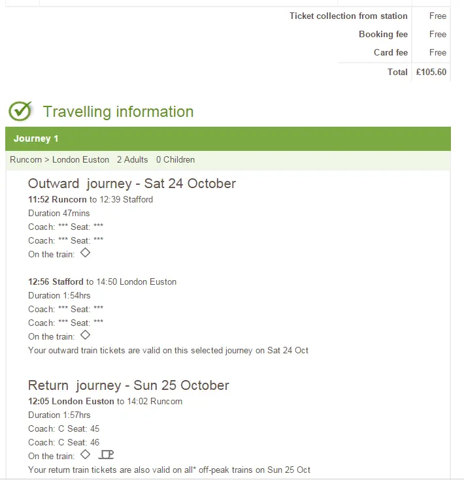Click the refreshments cup icon on return journey
The height and width of the screenshot is (482, 464).
(107, 455)
